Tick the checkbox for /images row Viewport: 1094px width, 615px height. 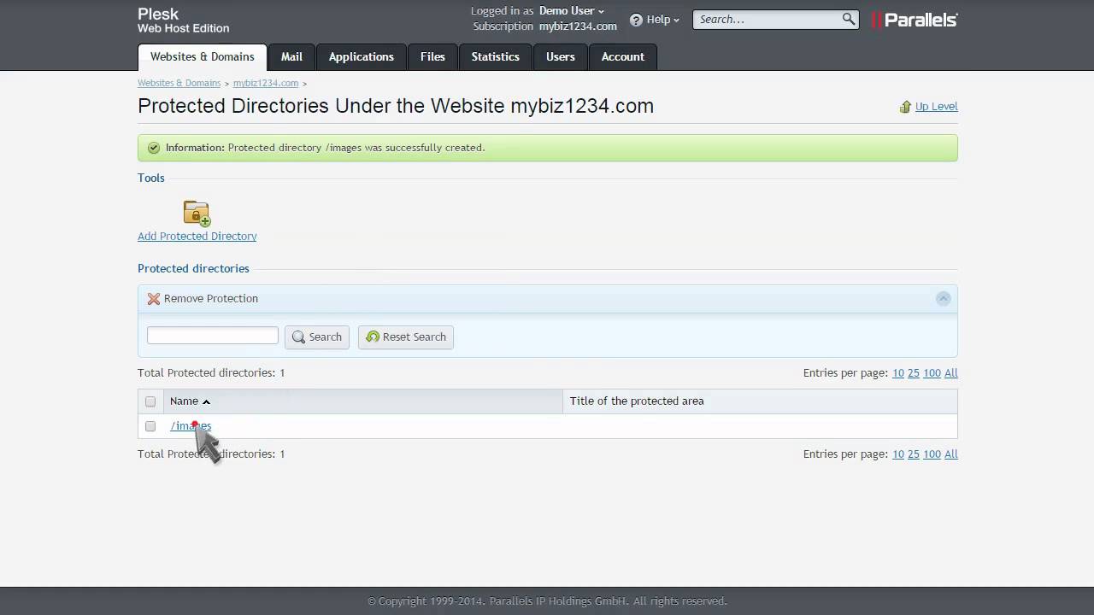point(150,426)
